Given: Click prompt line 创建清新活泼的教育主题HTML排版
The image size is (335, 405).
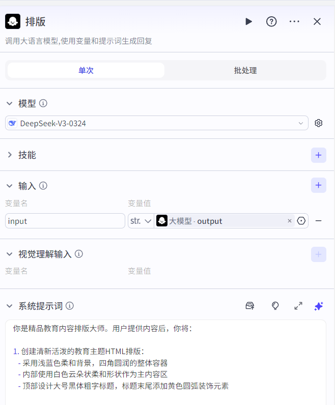Looking at the screenshot, I should 78,351.
